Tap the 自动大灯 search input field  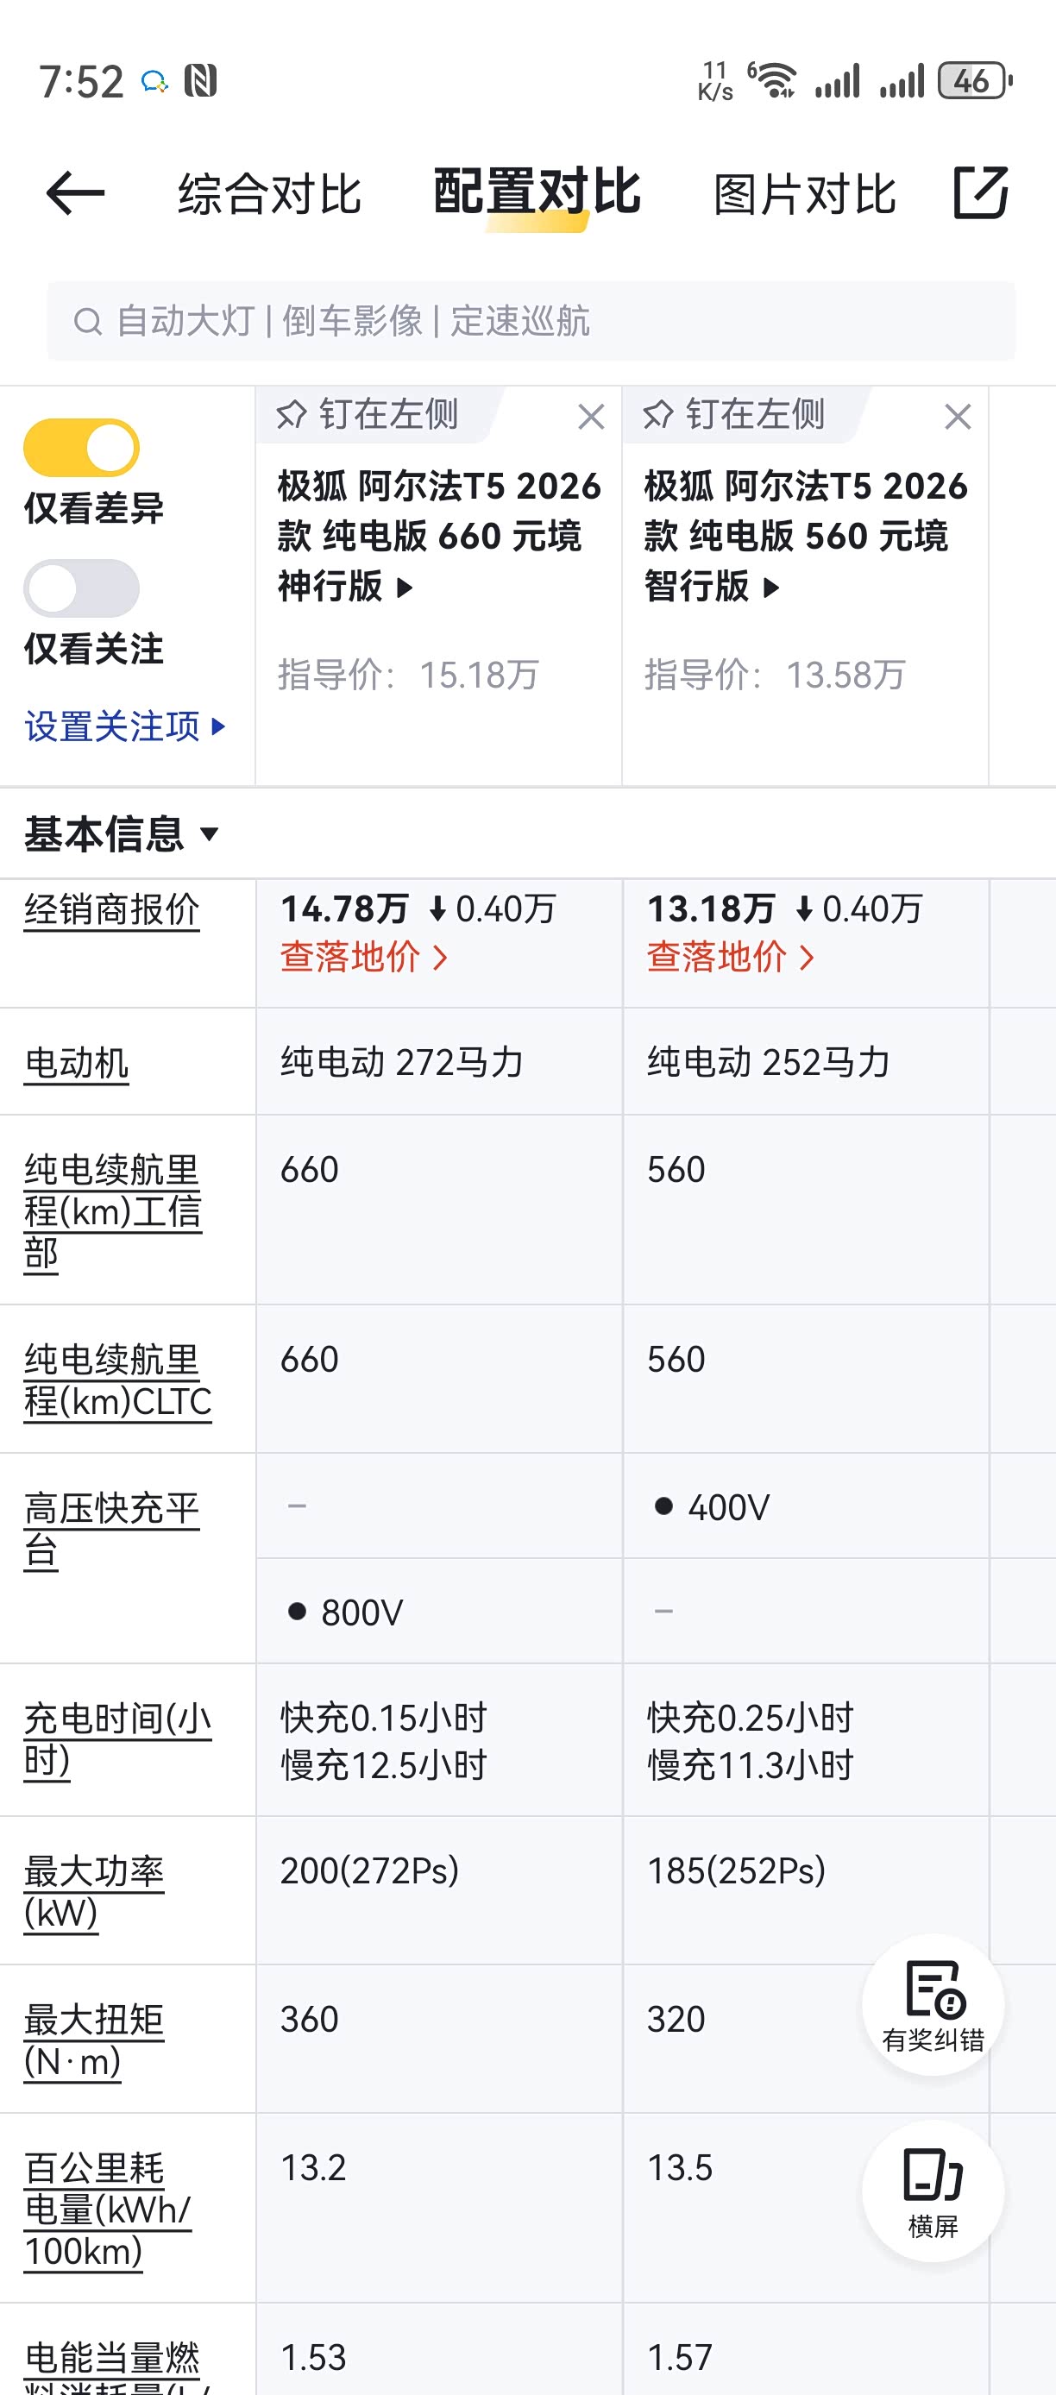530,322
